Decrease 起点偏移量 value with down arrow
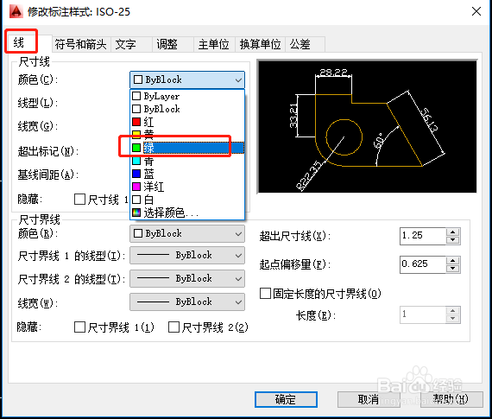The height and width of the screenshot is (419, 492). 452,268
